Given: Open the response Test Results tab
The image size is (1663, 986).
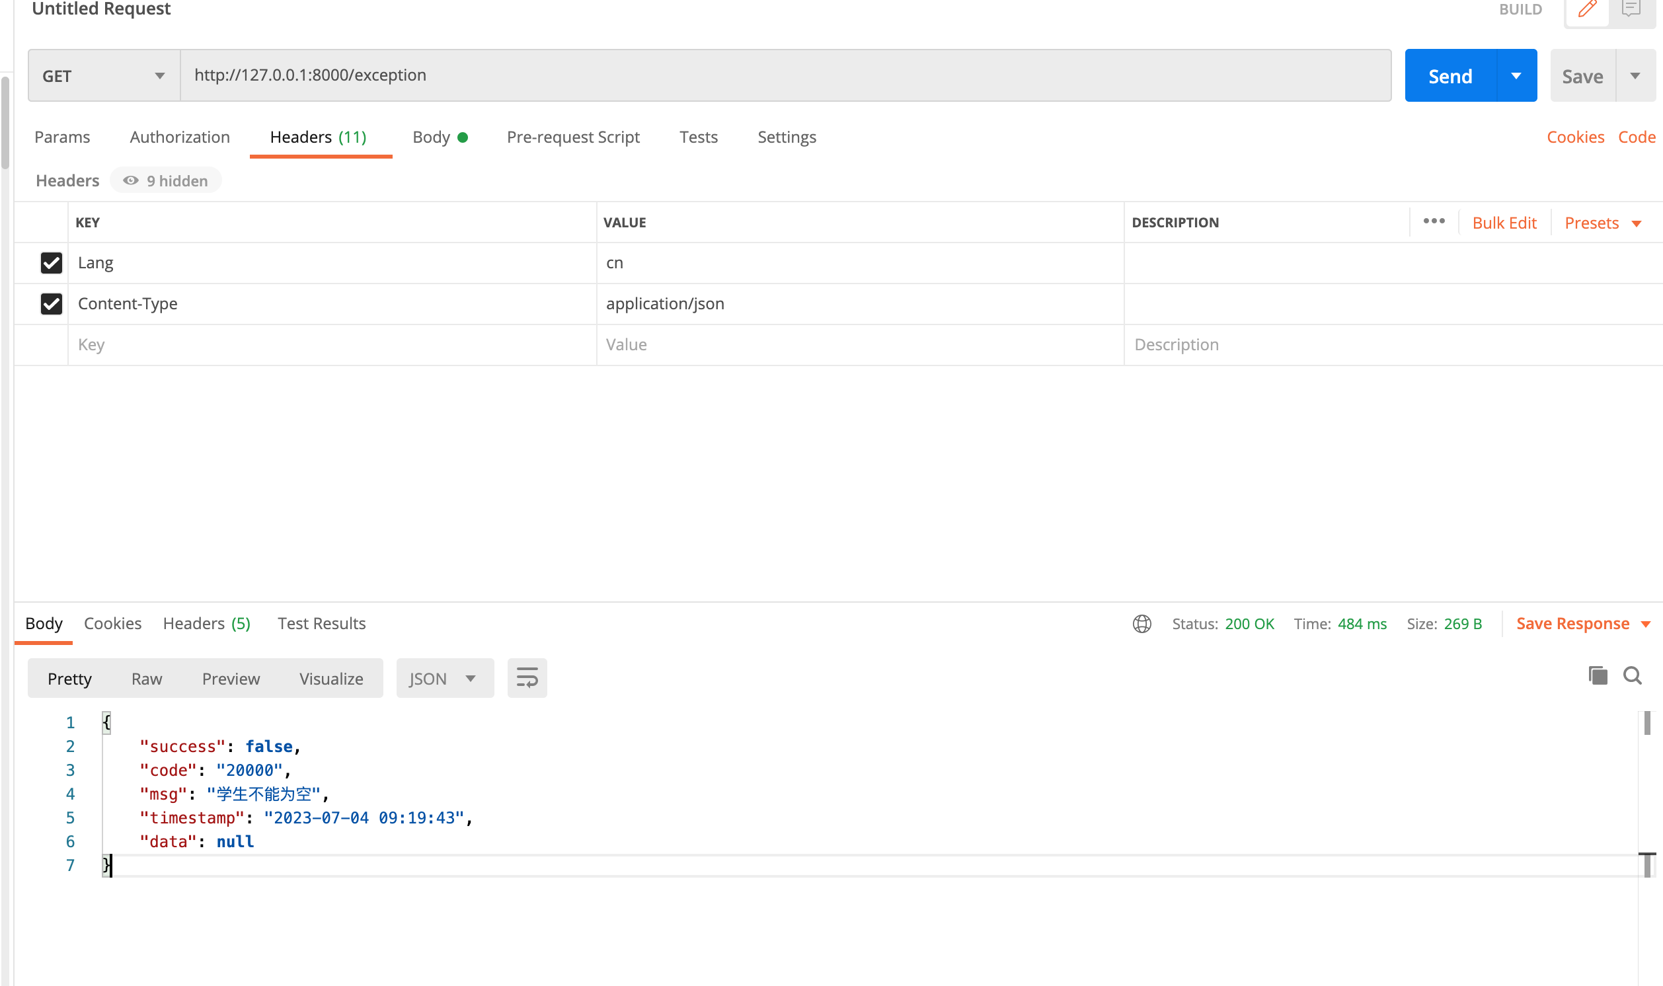Looking at the screenshot, I should 322,623.
